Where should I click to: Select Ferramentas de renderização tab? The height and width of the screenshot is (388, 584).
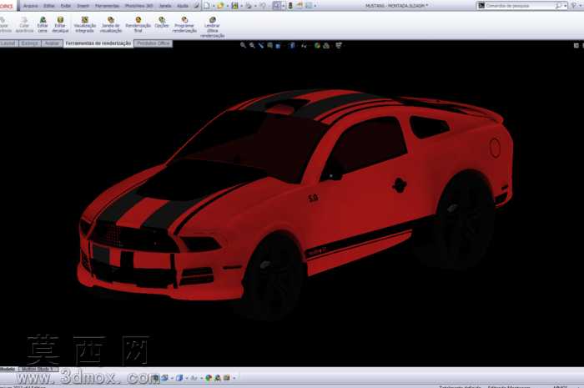tap(98, 43)
